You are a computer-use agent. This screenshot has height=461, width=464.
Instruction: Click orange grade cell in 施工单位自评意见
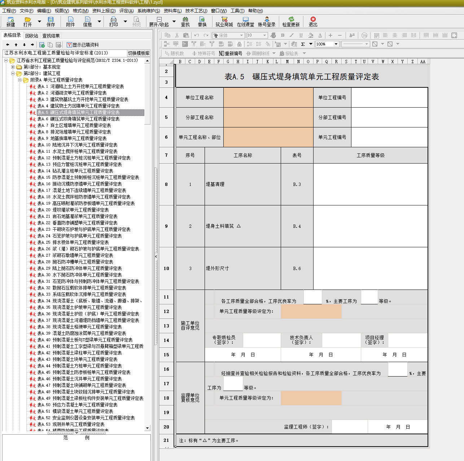coord(311,311)
